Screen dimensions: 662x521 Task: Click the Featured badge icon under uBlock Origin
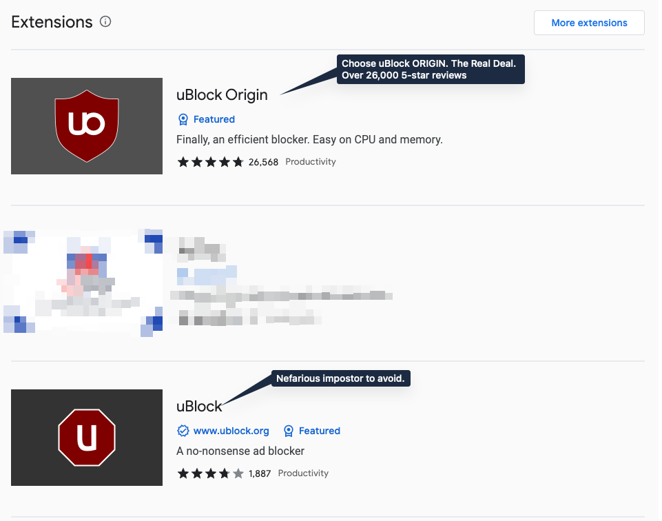point(183,119)
